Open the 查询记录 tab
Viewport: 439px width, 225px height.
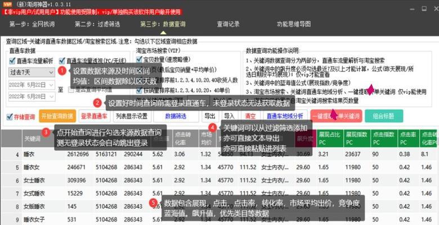click(x=228, y=24)
